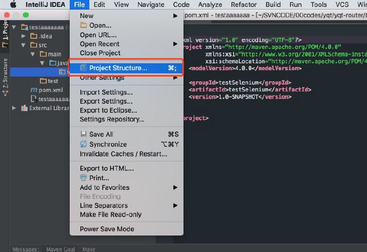367x252 pixels.
Task: Select the test folder icon
Action: [43, 81]
